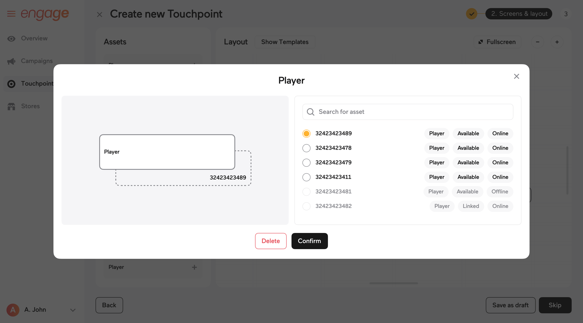This screenshot has height=323, width=583.
Task: Click the Overview eye icon
Action: 11,39
